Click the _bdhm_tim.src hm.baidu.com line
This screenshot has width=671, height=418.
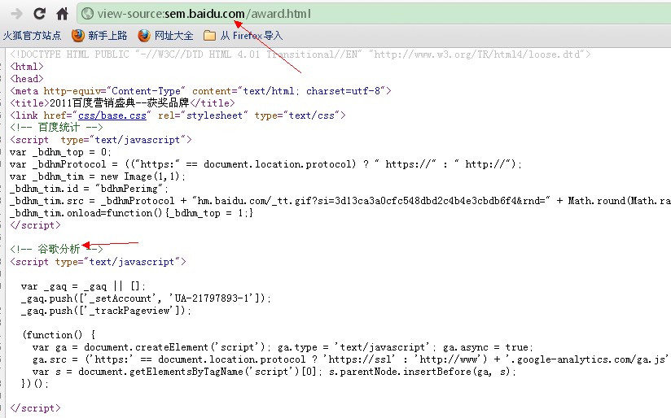[x=340, y=201]
